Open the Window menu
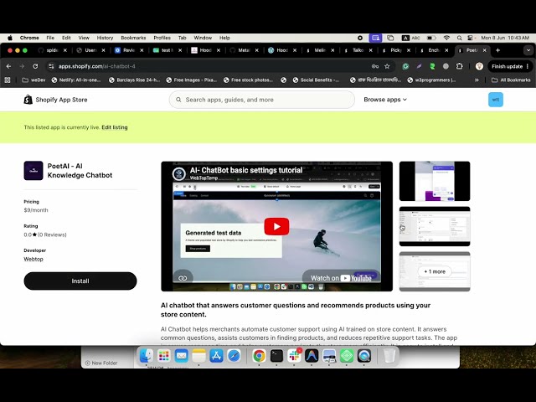Image resolution: width=536 pixels, height=402 pixels. [203, 38]
